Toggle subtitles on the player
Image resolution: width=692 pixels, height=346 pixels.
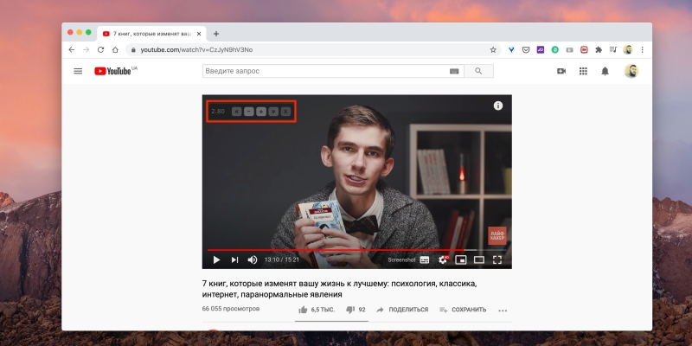pyautogui.click(x=425, y=260)
